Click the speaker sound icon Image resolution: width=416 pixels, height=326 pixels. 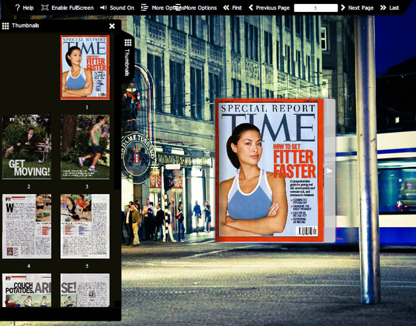[x=103, y=8]
